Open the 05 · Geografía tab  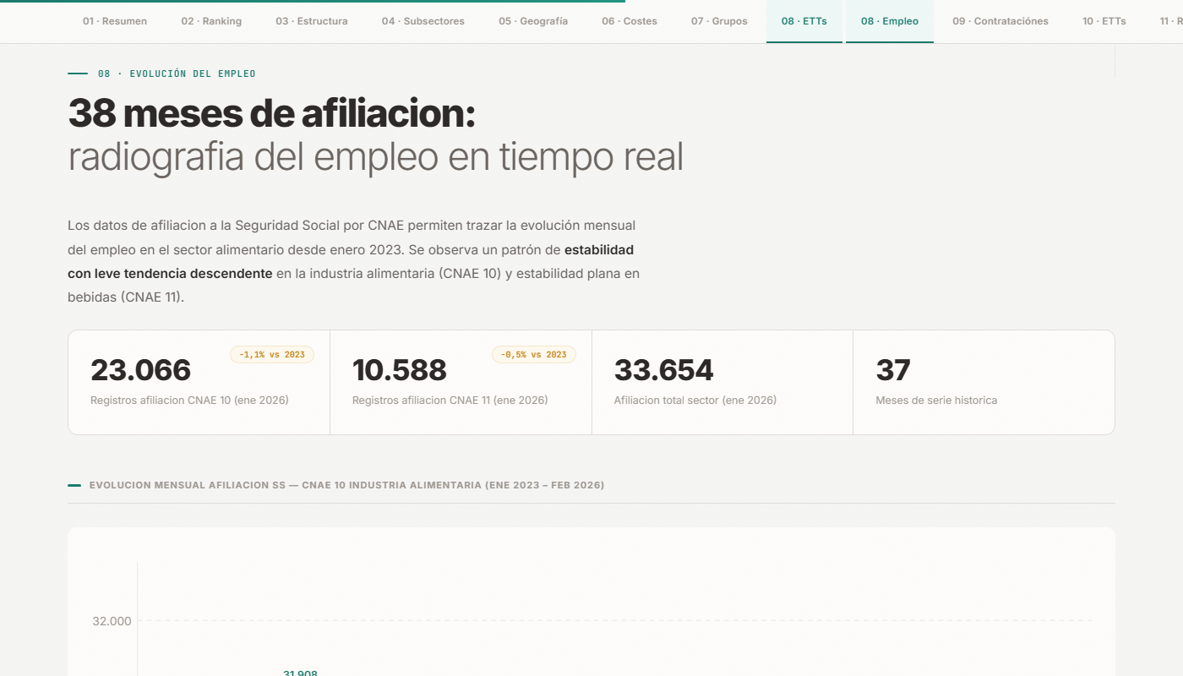533,21
